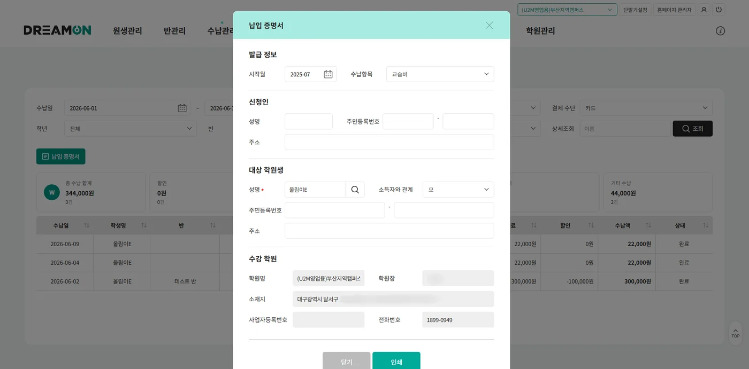Sort by 할인 column arrows
749x369 pixels.
click(x=591, y=226)
